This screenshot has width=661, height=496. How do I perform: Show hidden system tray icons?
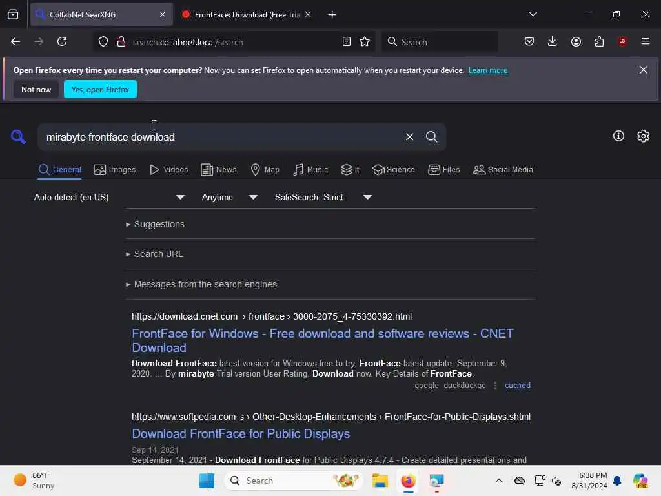pos(499,480)
